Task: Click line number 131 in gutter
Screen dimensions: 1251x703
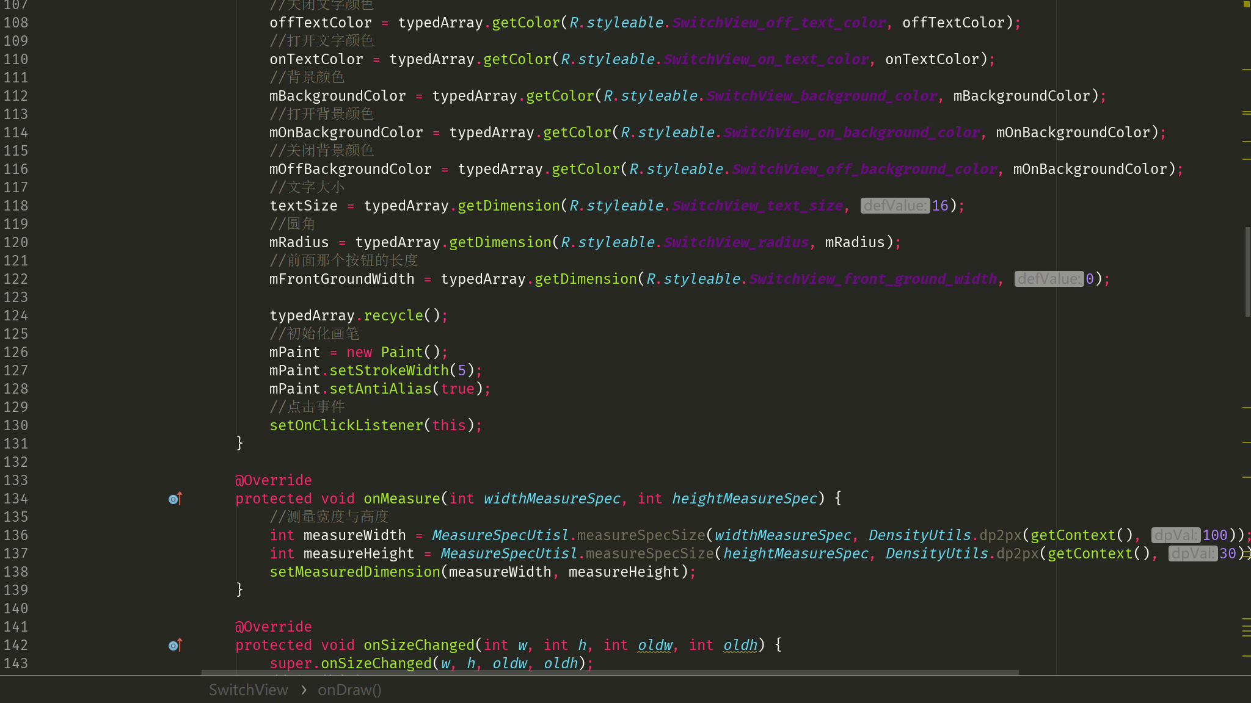Action: pos(16,444)
